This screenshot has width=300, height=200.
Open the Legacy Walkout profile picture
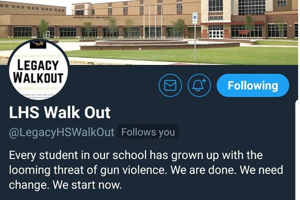tap(38, 70)
